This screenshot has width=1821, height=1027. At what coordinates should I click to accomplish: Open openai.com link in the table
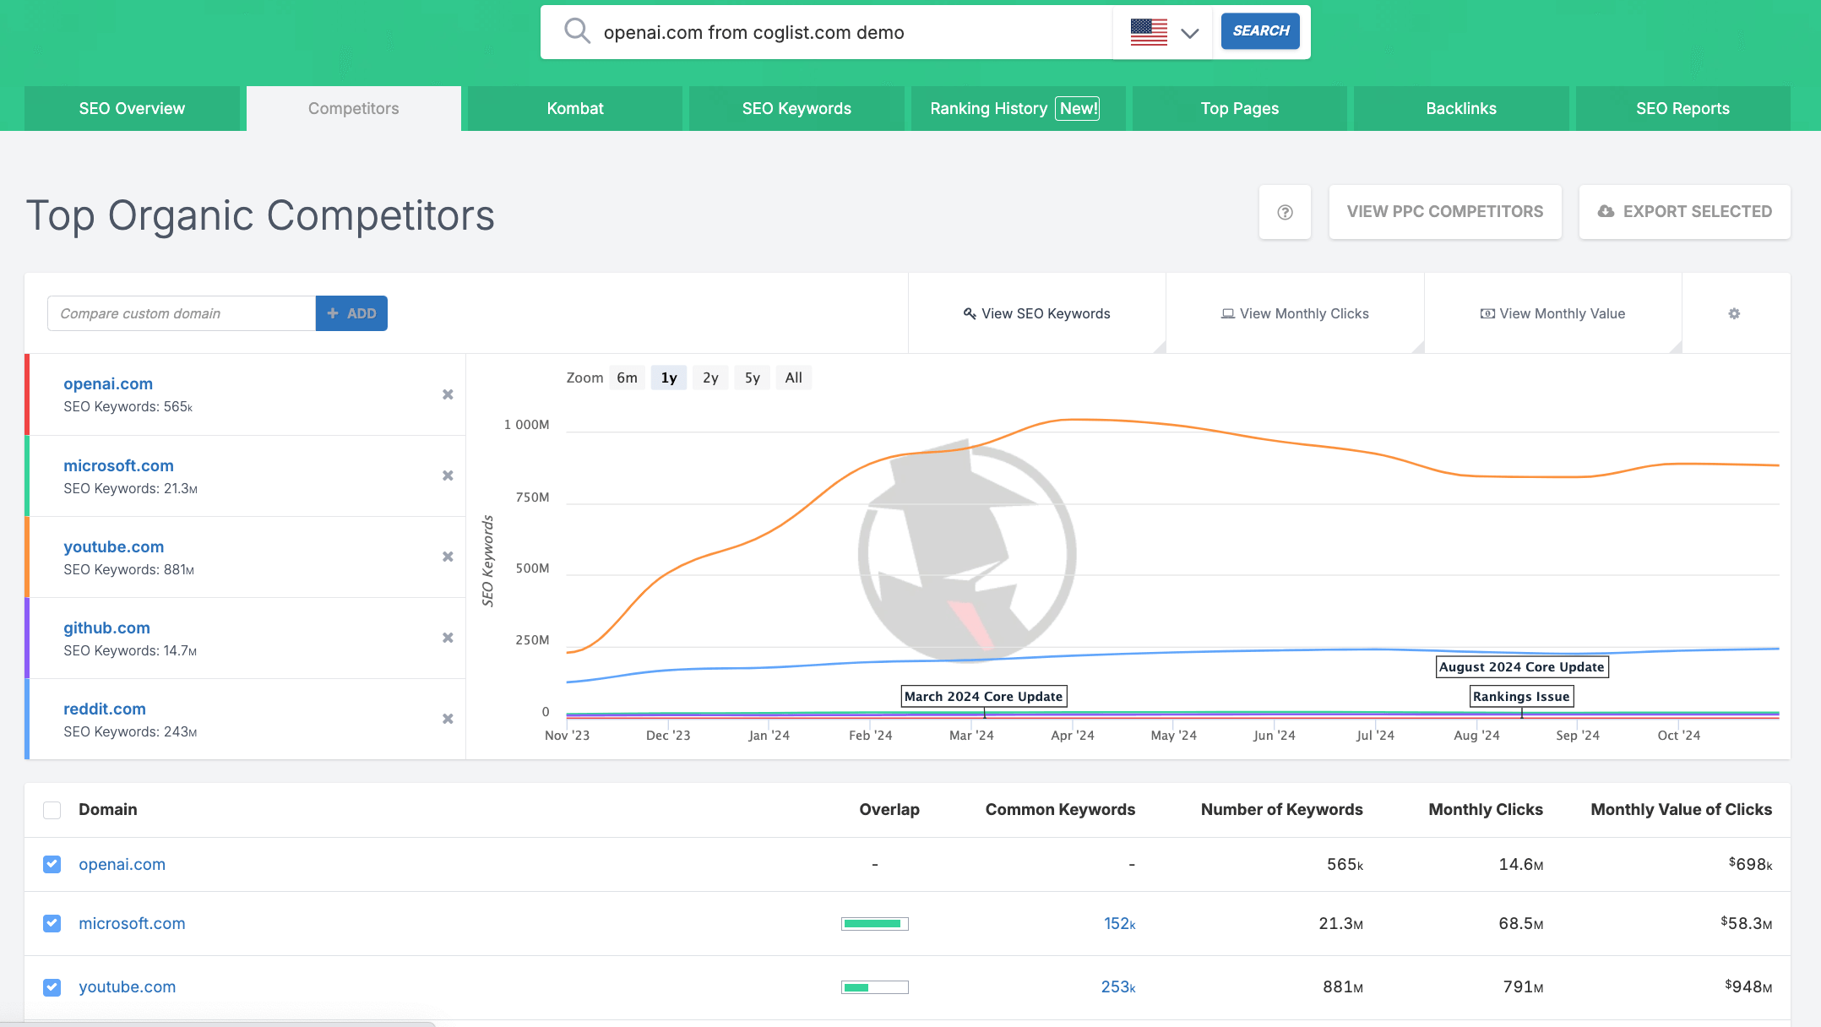click(x=122, y=864)
